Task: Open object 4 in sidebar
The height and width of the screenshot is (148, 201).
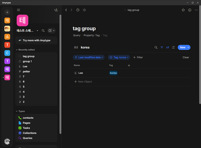Action: pos(36,92)
